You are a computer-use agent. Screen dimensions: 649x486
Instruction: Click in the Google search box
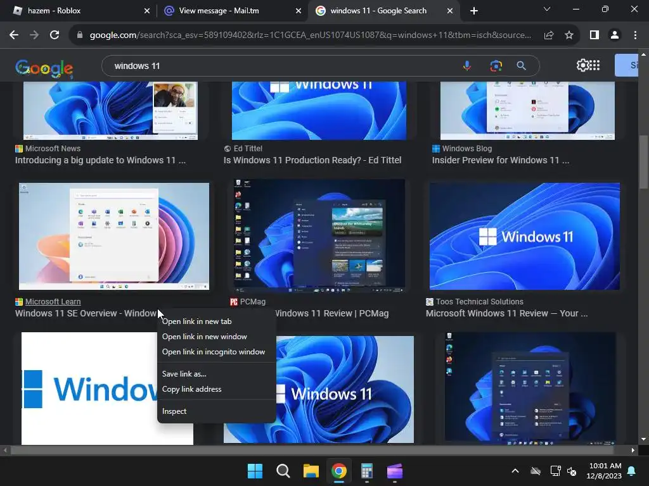pyautogui.click(x=281, y=66)
